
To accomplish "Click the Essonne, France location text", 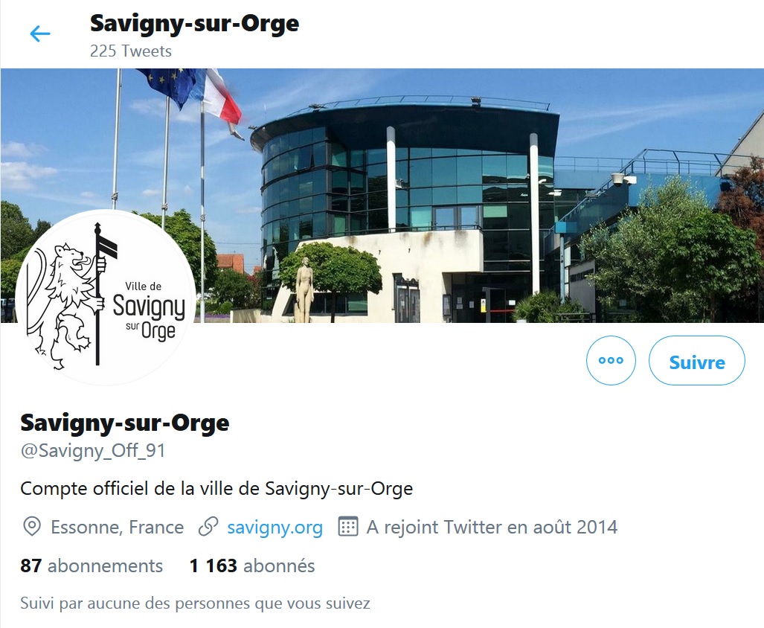I will pos(117,527).
